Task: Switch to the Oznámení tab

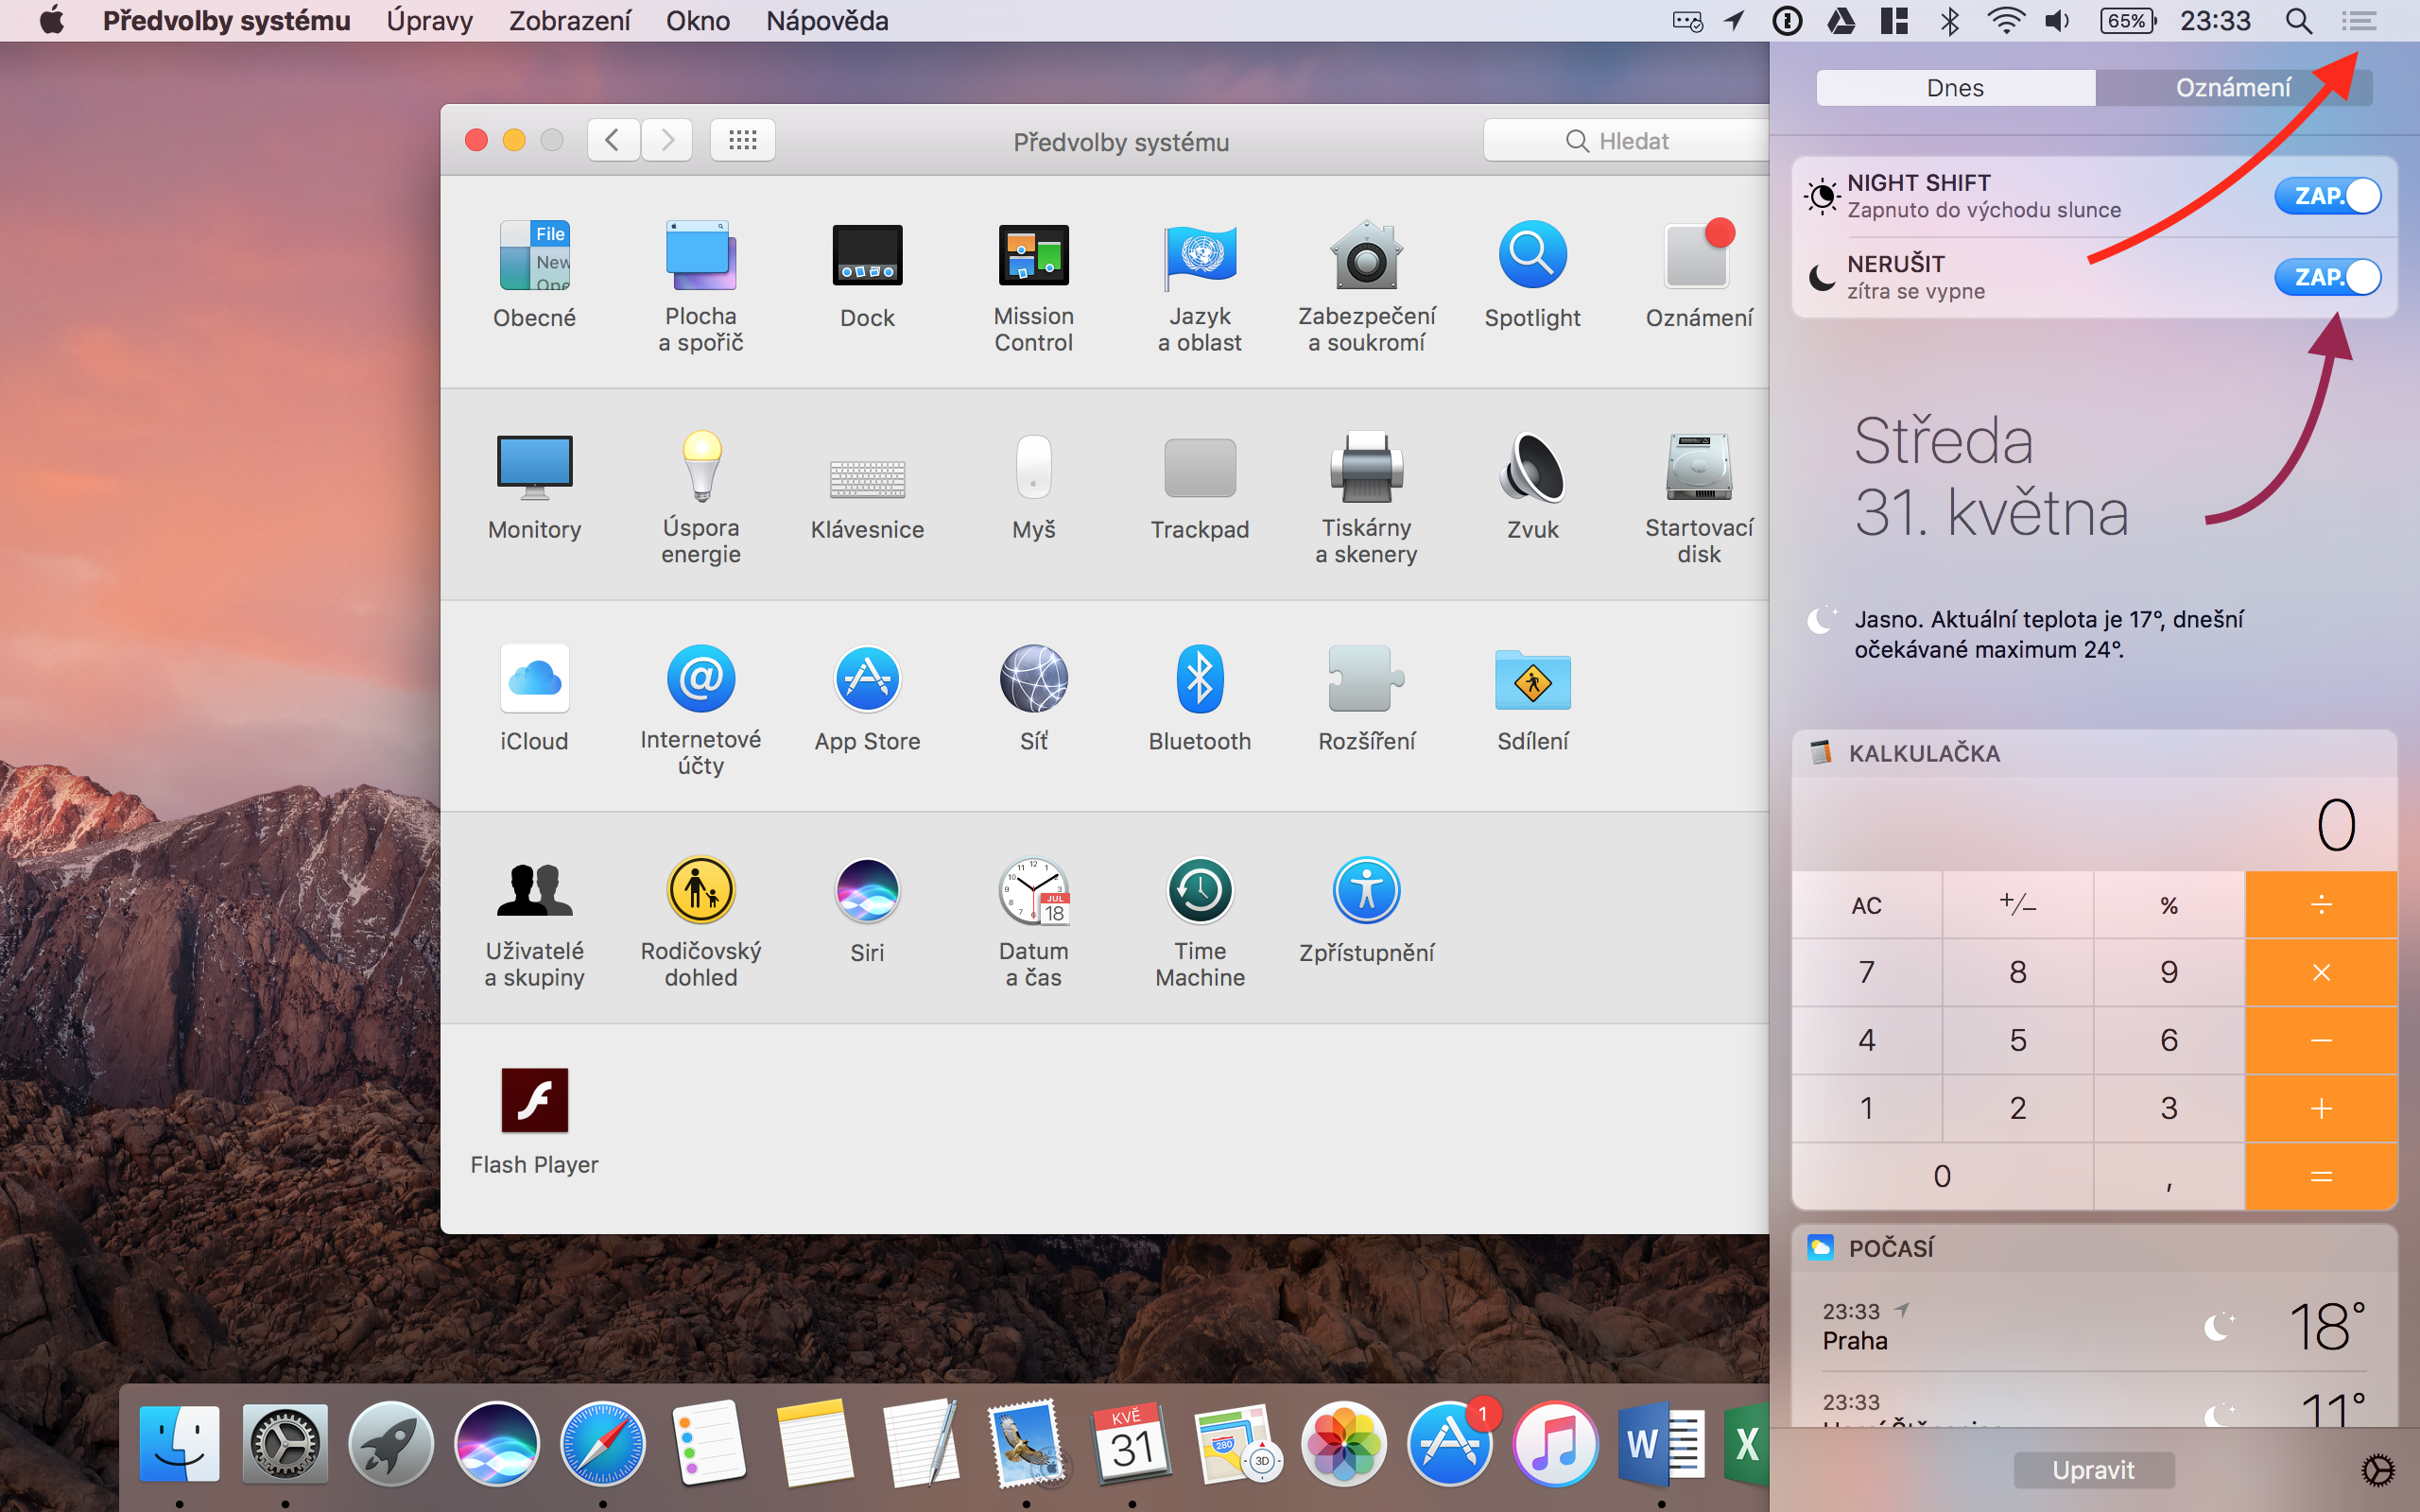Action: pyautogui.click(x=2232, y=88)
